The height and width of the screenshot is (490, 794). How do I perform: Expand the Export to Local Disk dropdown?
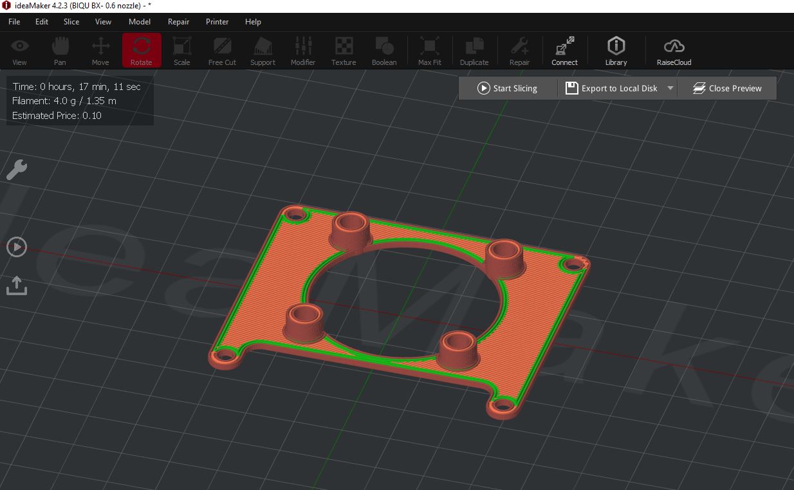(669, 88)
